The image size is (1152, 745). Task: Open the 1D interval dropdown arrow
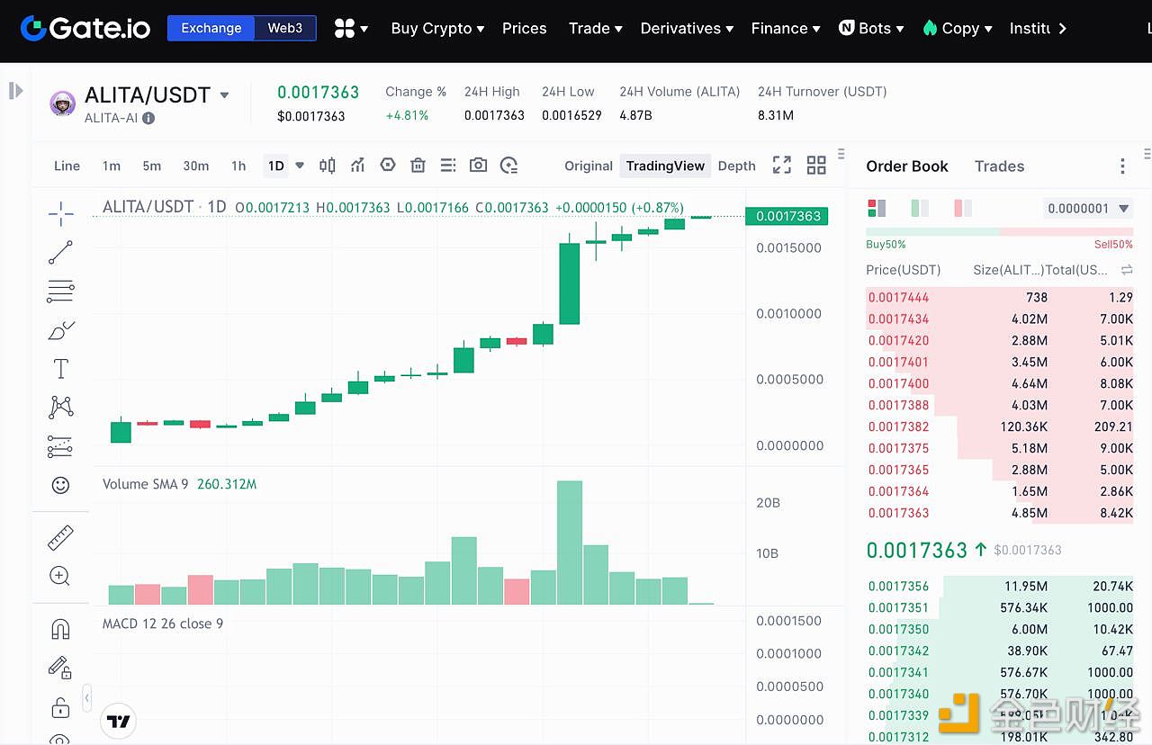coord(300,166)
